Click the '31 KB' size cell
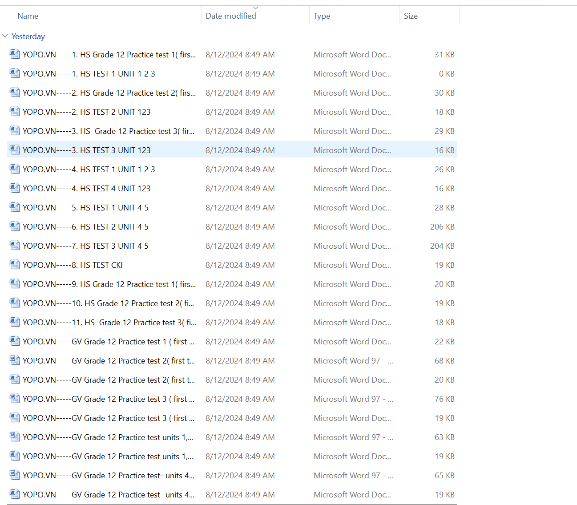577x505 pixels. [444, 55]
